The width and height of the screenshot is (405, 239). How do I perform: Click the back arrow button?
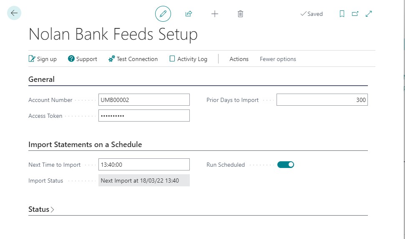[x=14, y=13]
